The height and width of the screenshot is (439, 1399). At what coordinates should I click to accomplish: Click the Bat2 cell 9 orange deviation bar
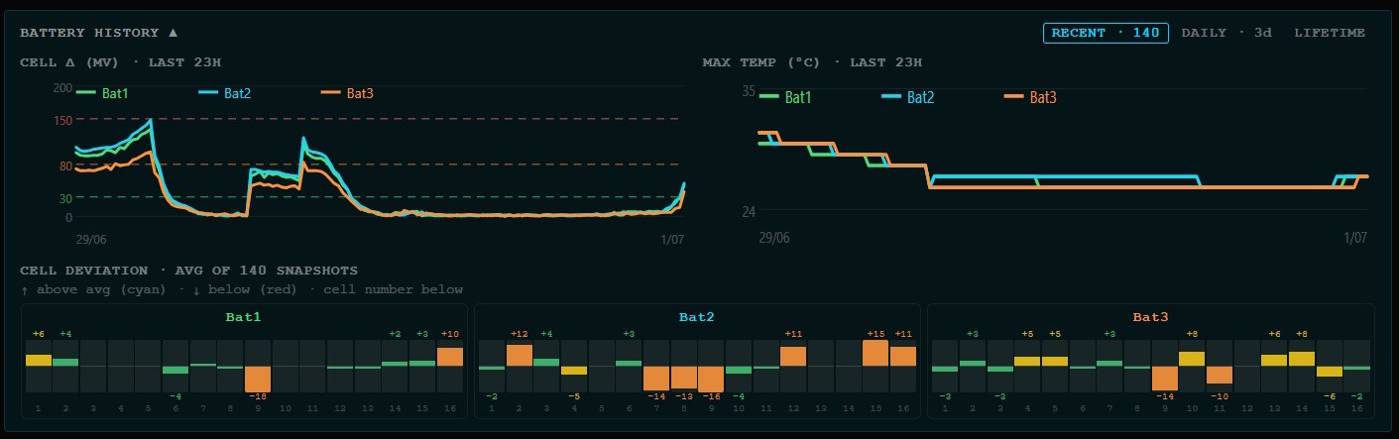[x=711, y=380]
